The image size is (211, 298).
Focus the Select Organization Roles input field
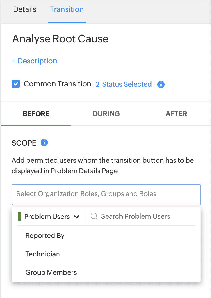click(x=106, y=194)
